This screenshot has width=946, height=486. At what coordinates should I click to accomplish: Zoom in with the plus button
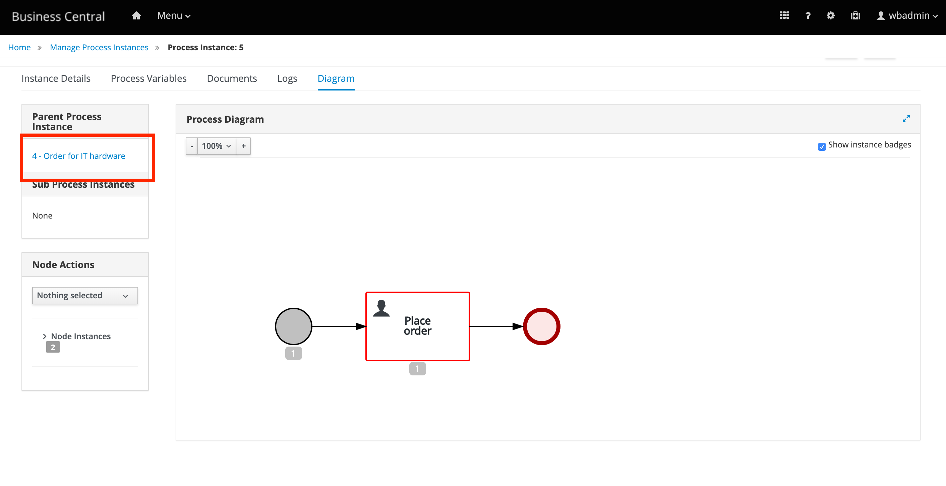[243, 146]
